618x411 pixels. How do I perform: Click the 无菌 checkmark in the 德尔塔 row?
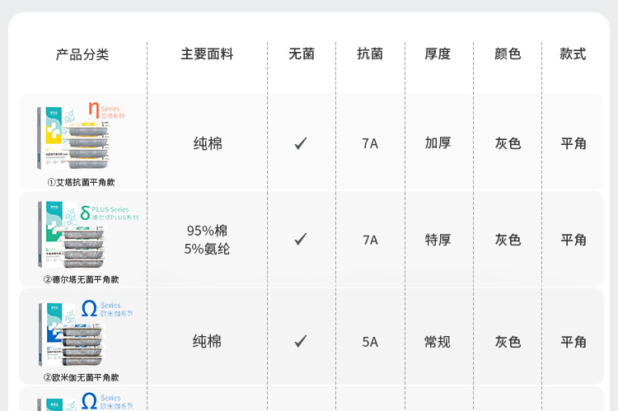(301, 240)
